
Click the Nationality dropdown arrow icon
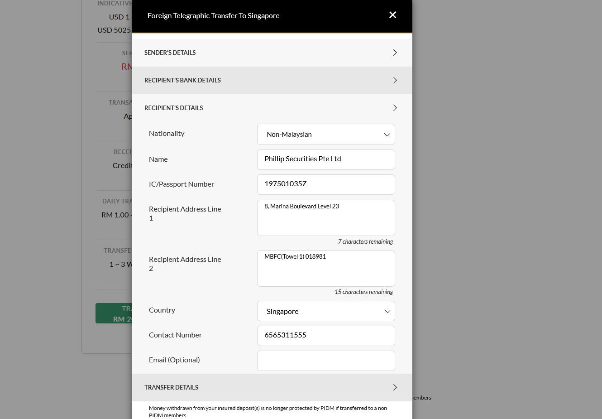(x=387, y=135)
